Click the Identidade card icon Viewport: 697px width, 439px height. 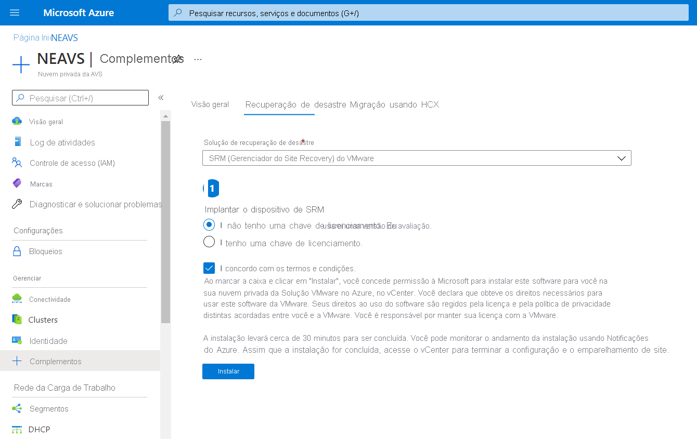(17, 340)
